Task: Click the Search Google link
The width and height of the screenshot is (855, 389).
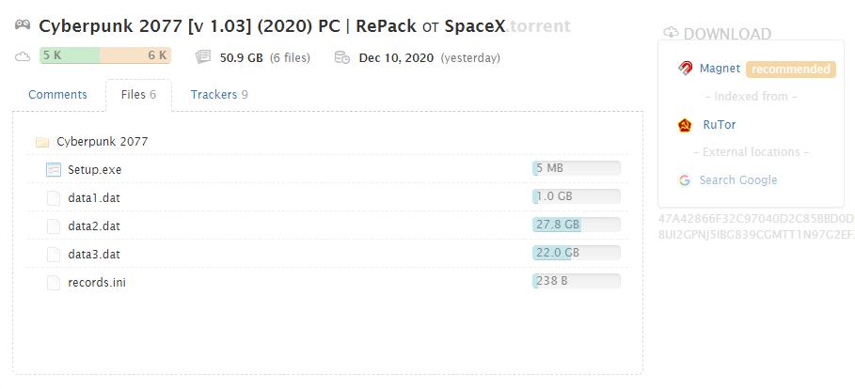Action: click(738, 180)
